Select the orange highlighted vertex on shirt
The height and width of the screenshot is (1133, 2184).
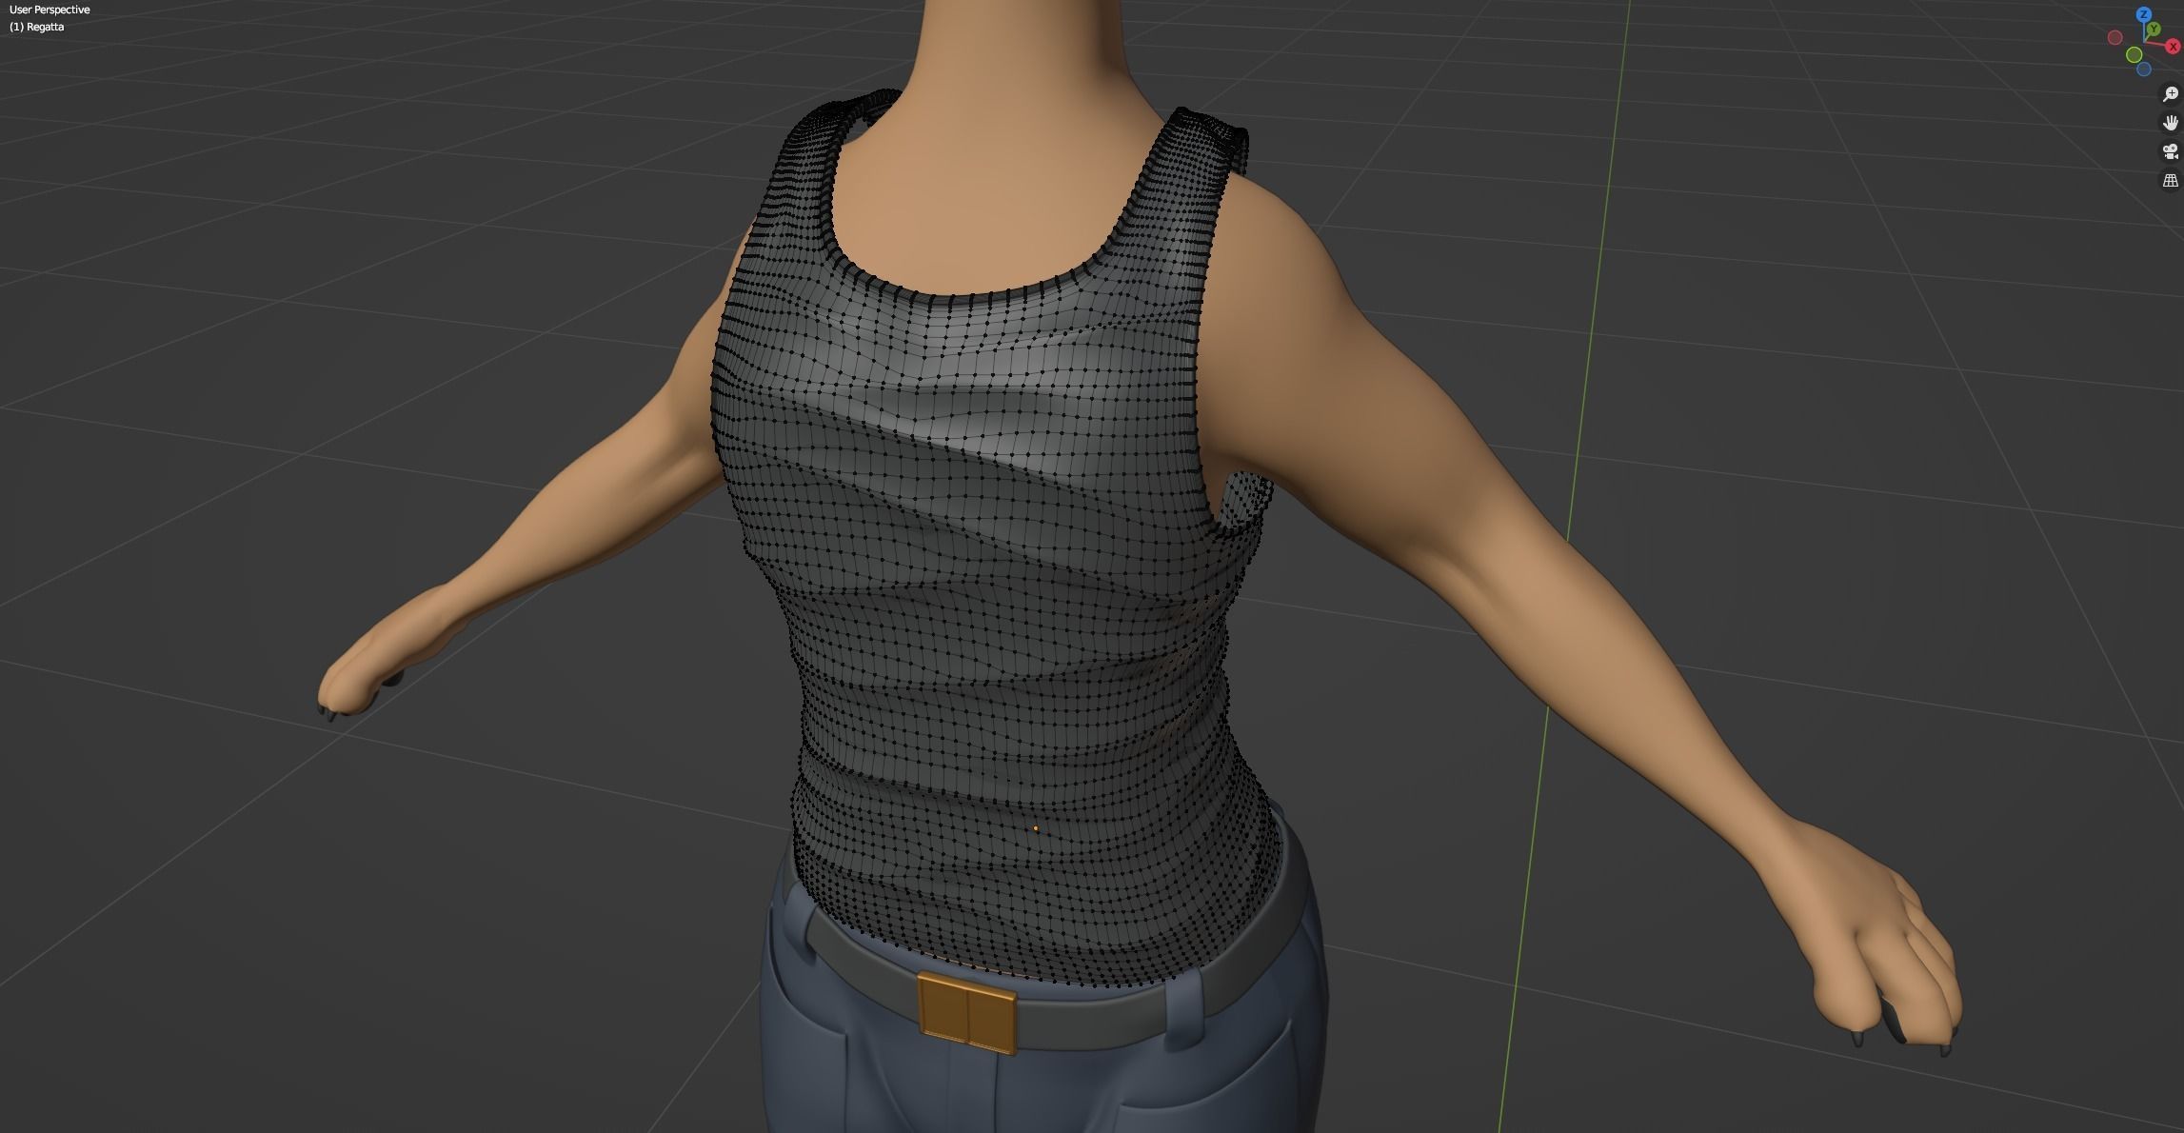1036,828
